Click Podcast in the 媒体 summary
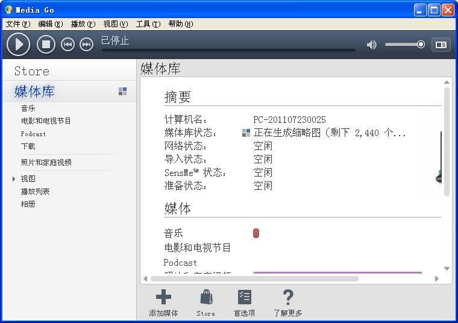458x323 pixels. pos(180,263)
